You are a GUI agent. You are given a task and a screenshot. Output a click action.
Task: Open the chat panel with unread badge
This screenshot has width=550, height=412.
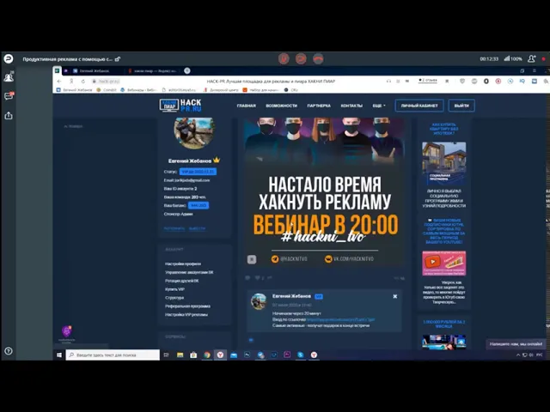[x=9, y=96]
